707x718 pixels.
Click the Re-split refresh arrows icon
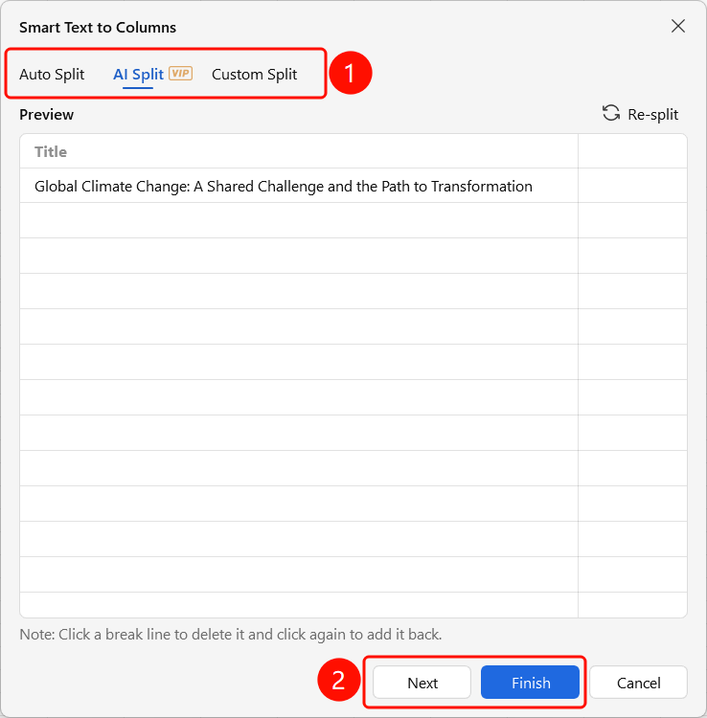[611, 113]
